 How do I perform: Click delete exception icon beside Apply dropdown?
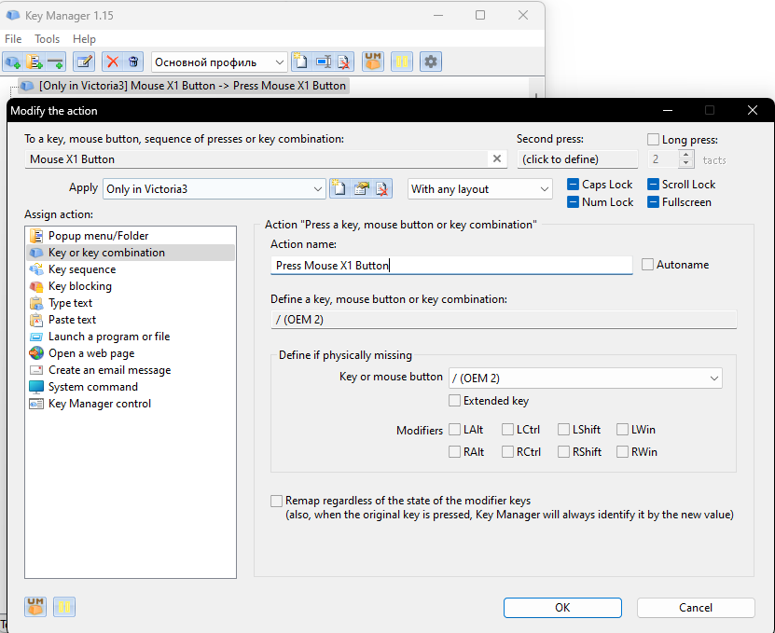[382, 188]
